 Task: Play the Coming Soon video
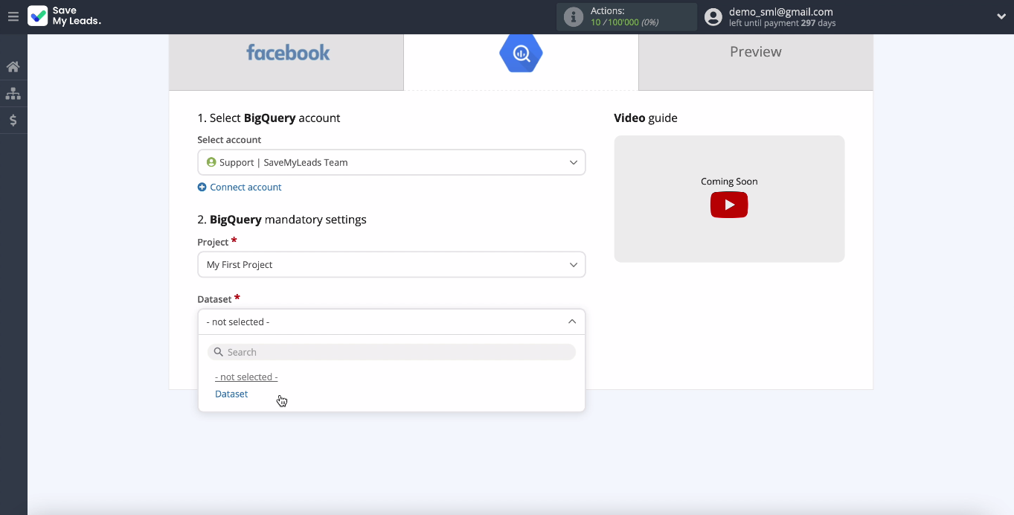point(729,205)
